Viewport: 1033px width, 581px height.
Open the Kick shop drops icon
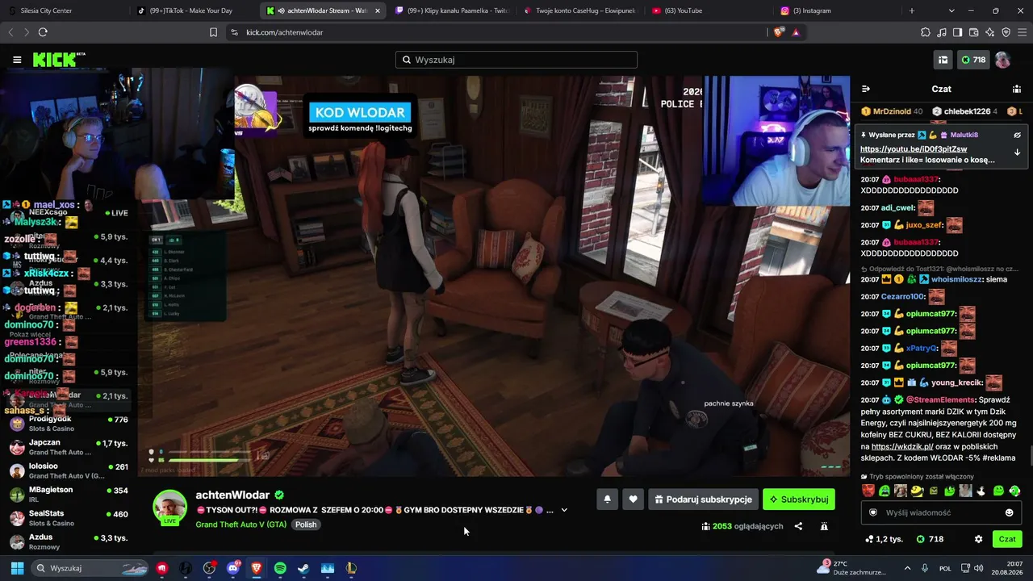tap(943, 60)
